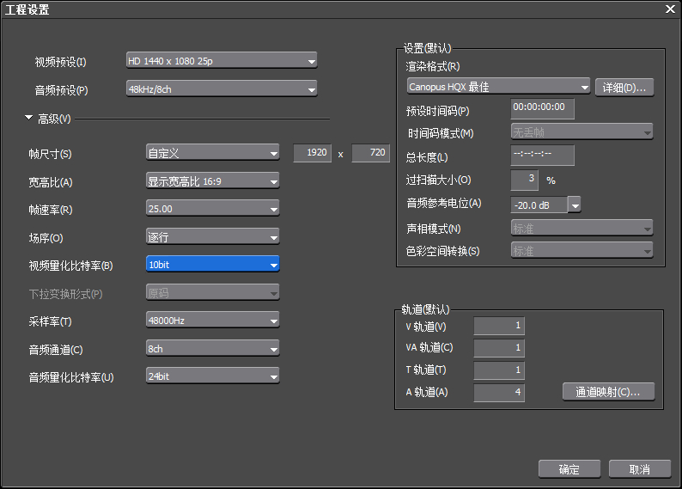Collapse the 高级(V) section triangle
The width and height of the screenshot is (682, 489).
click(x=28, y=118)
